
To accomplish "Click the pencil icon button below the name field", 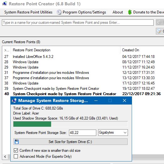I will (x=160, y=31).
